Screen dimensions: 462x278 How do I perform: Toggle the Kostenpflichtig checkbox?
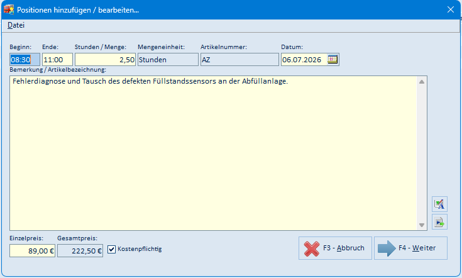pos(111,250)
